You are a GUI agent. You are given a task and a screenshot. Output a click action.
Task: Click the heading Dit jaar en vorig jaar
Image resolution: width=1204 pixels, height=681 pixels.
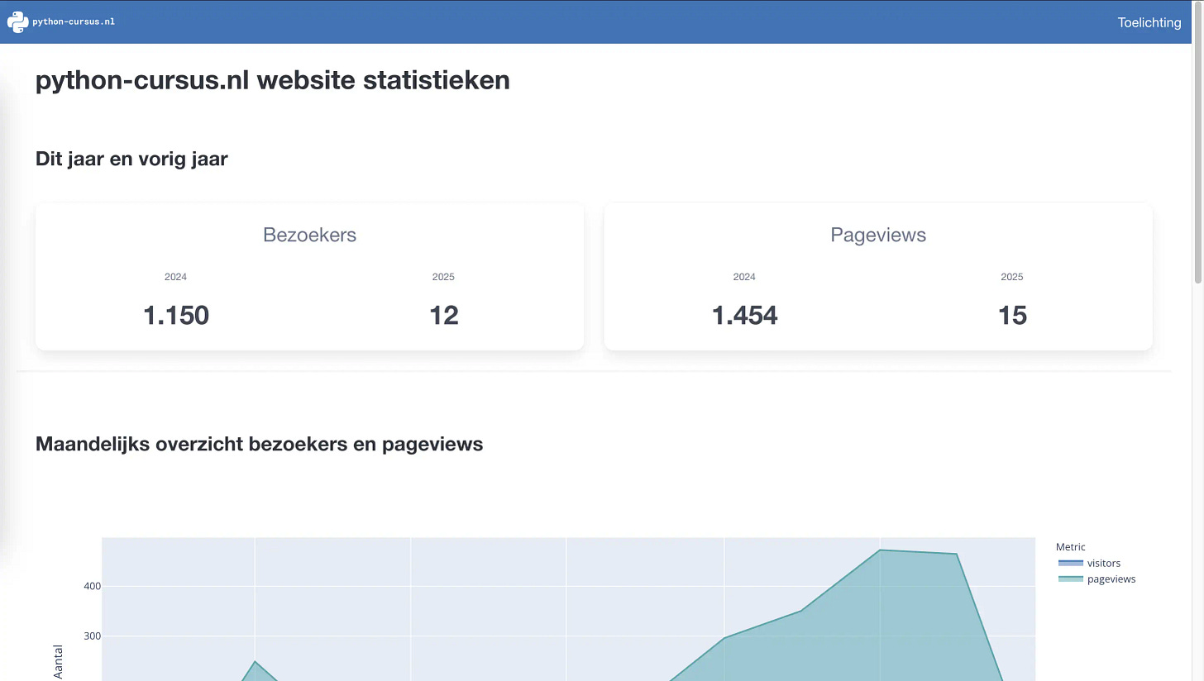pos(131,159)
